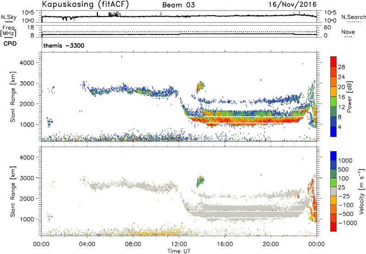Click the 3000 tick on velocity panel axis

(x=27, y=178)
